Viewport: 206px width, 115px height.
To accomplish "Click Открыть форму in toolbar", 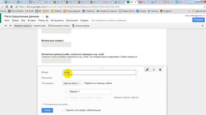I will (81, 26).
